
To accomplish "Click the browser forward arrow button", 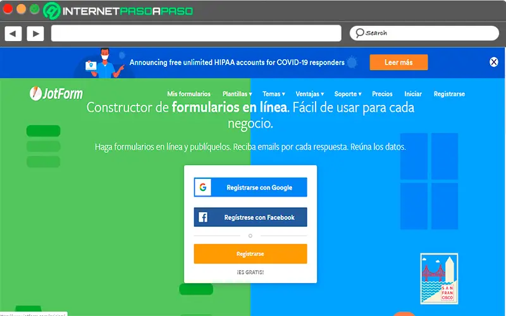I will pyautogui.click(x=35, y=33).
